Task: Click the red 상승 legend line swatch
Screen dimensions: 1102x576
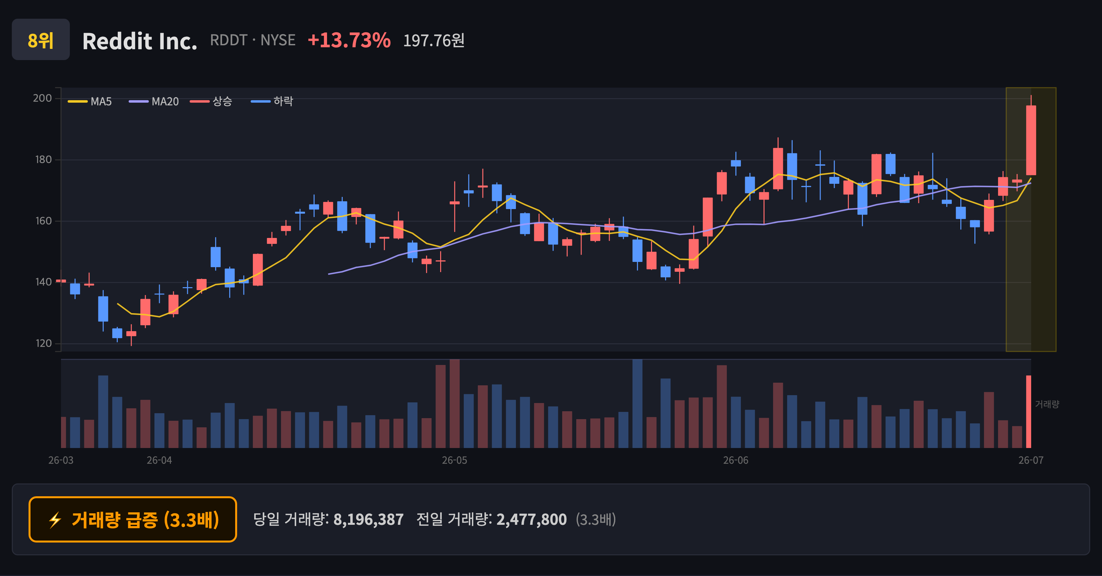Action: pos(200,101)
